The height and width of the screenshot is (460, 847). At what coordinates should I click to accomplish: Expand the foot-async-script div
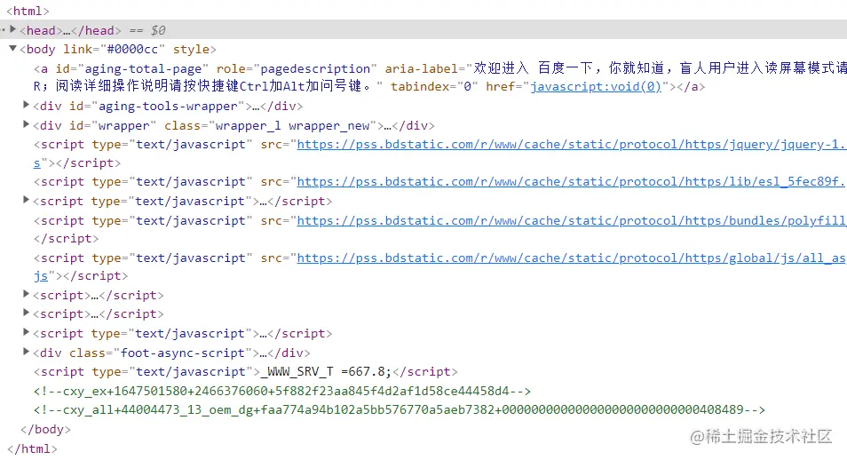(x=26, y=352)
